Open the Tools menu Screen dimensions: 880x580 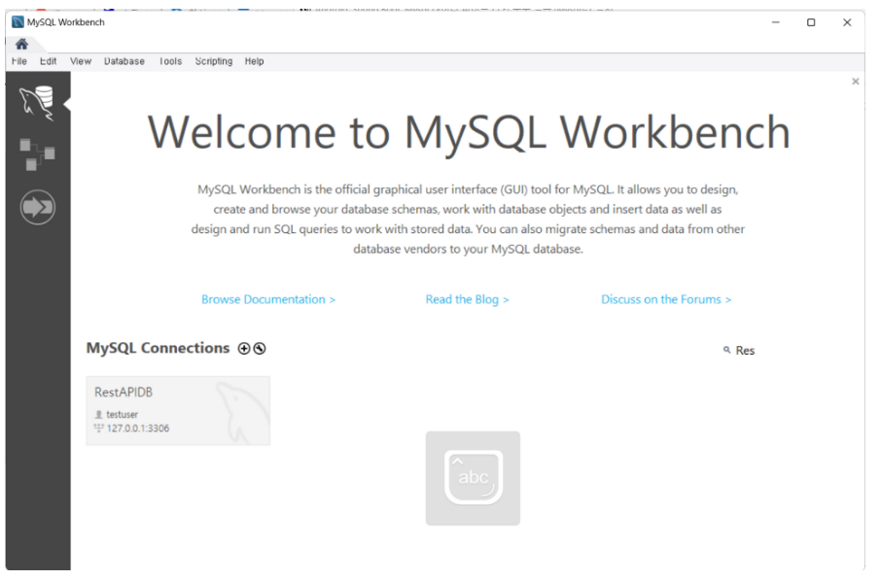[170, 61]
